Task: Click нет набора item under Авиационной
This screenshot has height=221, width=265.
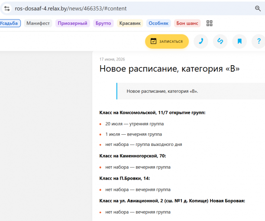Action: [138, 212]
